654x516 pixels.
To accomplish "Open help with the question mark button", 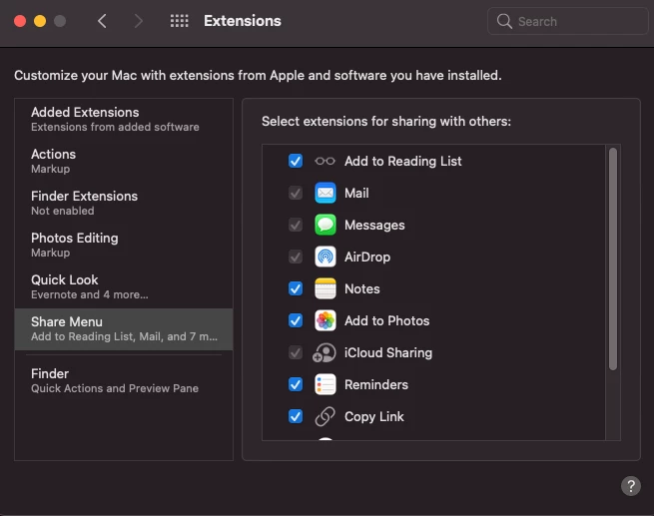I will (631, 486).
